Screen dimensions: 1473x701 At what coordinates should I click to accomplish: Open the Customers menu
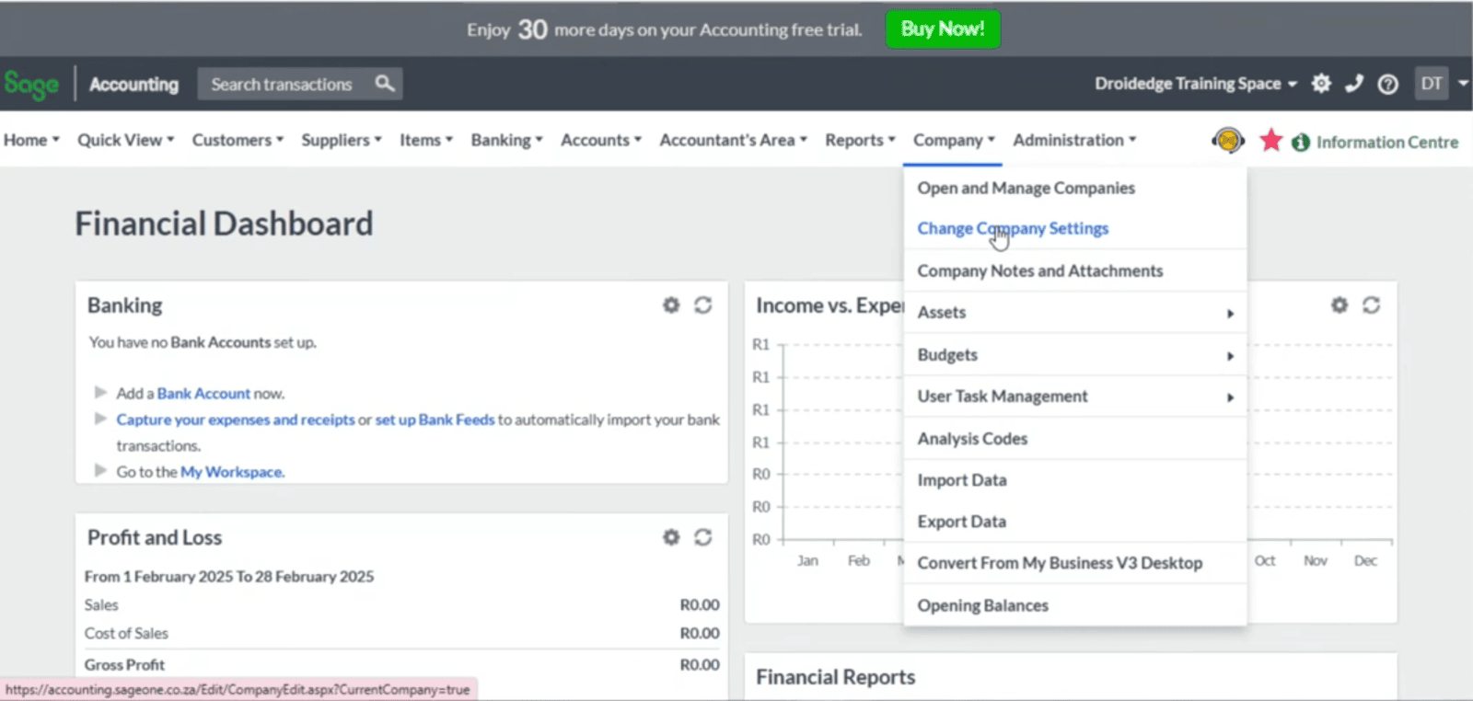pos(238,140)
